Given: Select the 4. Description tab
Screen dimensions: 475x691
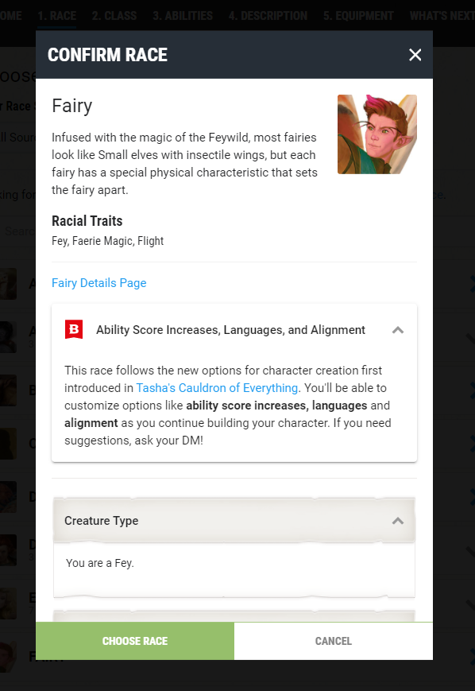Looking at the screenshot, I should point(268,16).
